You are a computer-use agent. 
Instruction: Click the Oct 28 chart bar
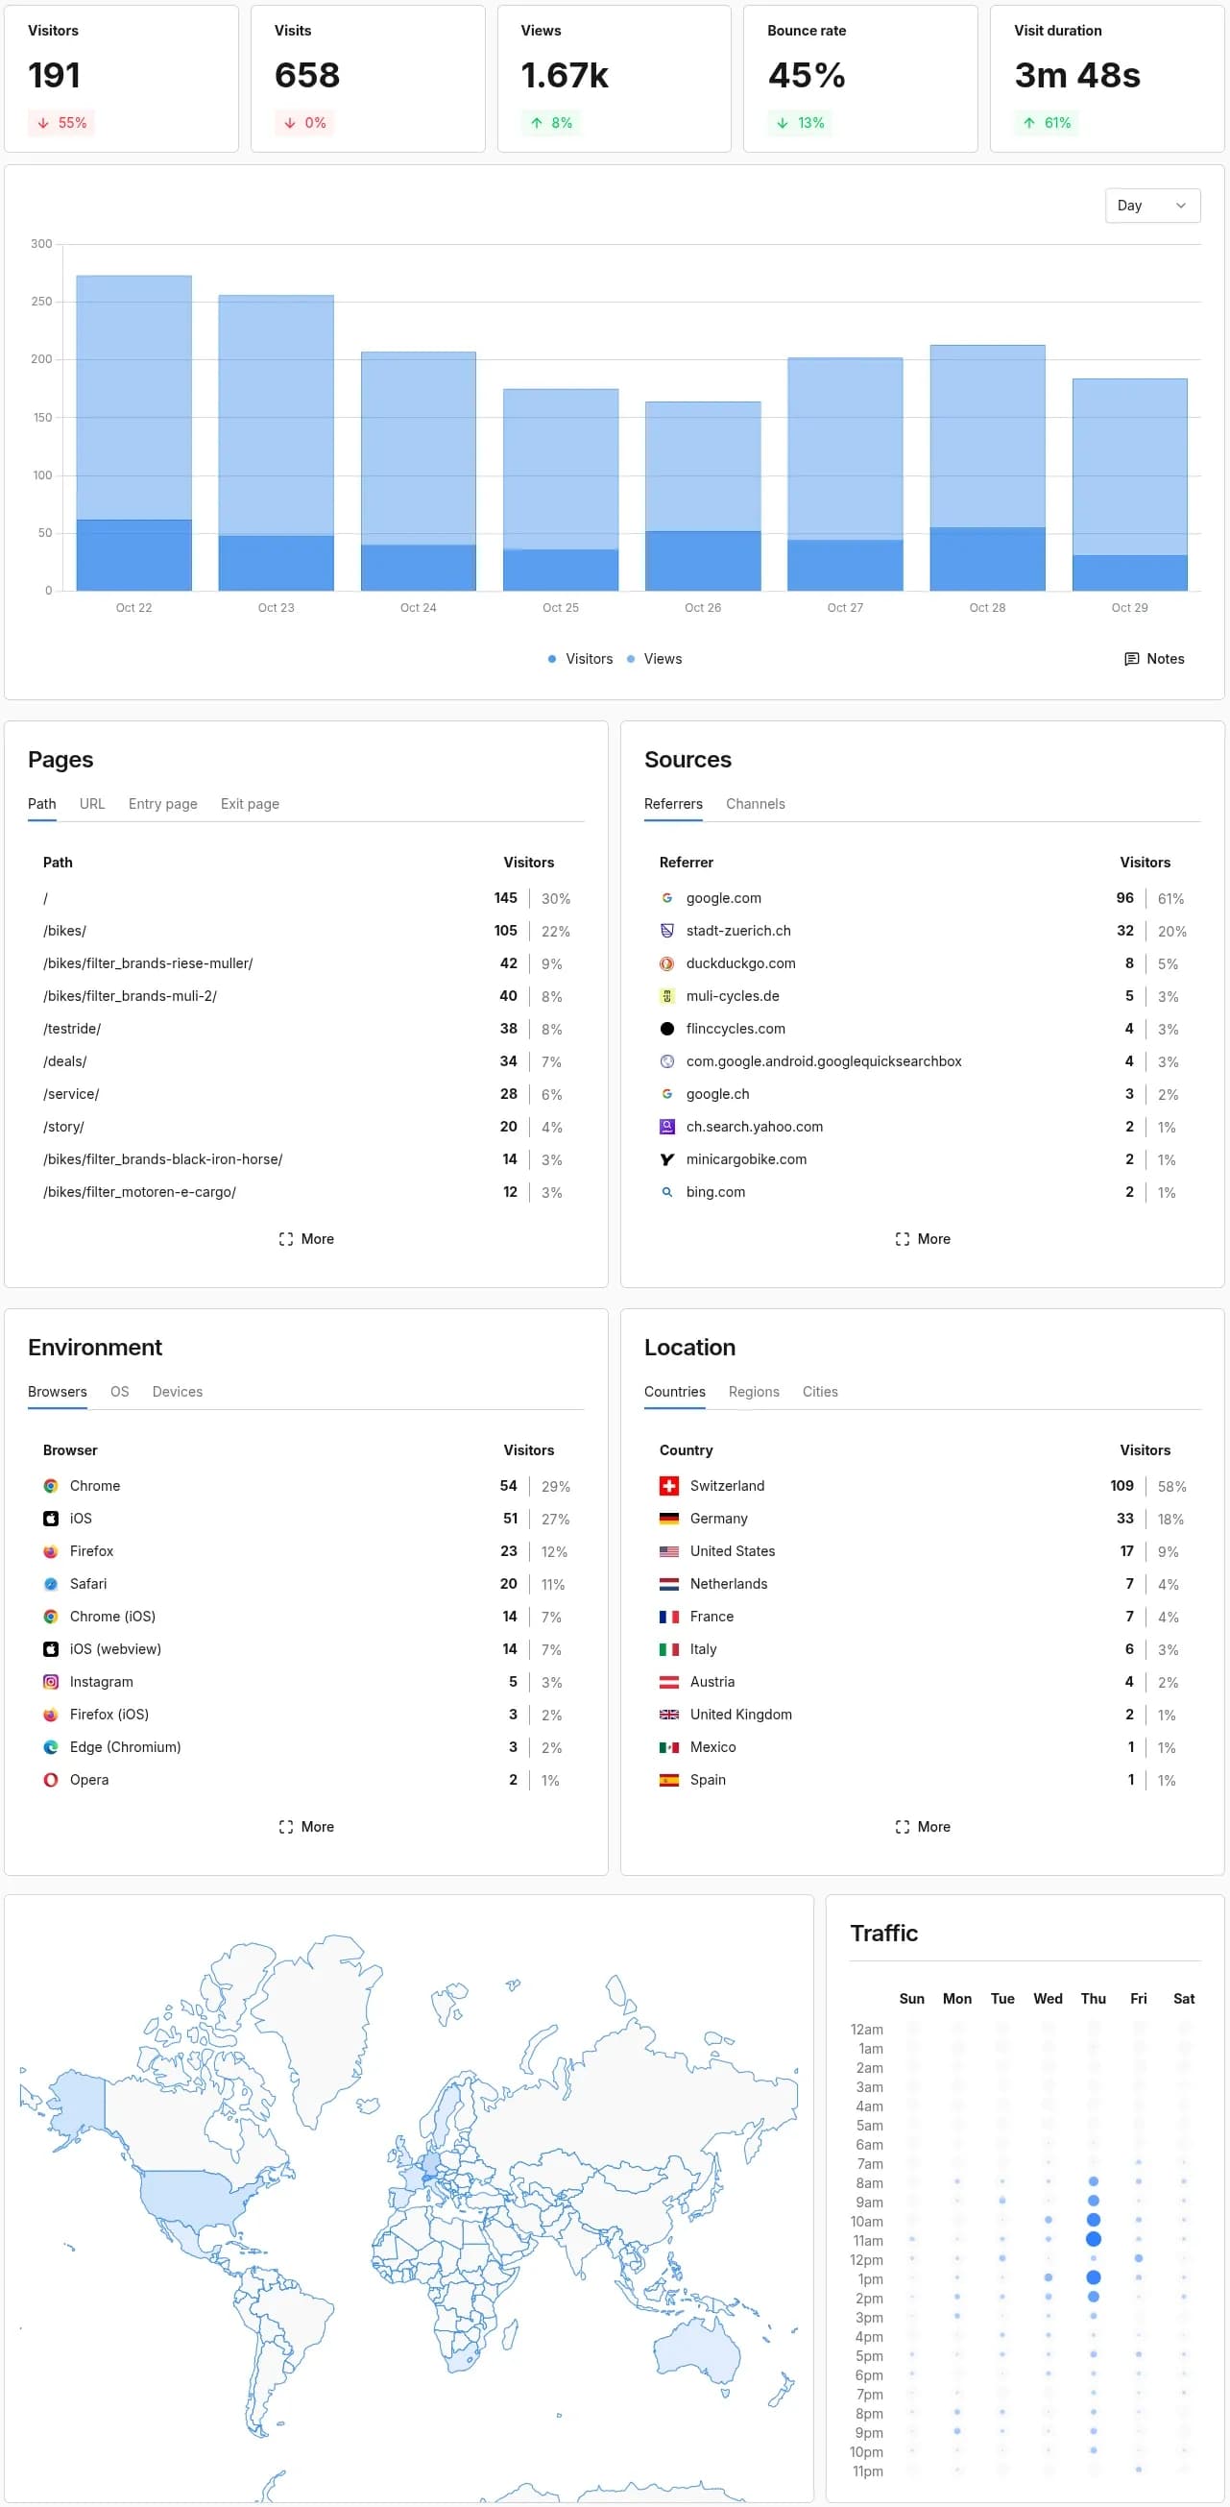tap(987, 468)
